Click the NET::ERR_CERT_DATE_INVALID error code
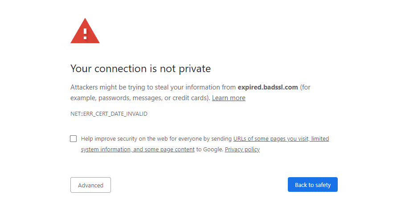 109,114
